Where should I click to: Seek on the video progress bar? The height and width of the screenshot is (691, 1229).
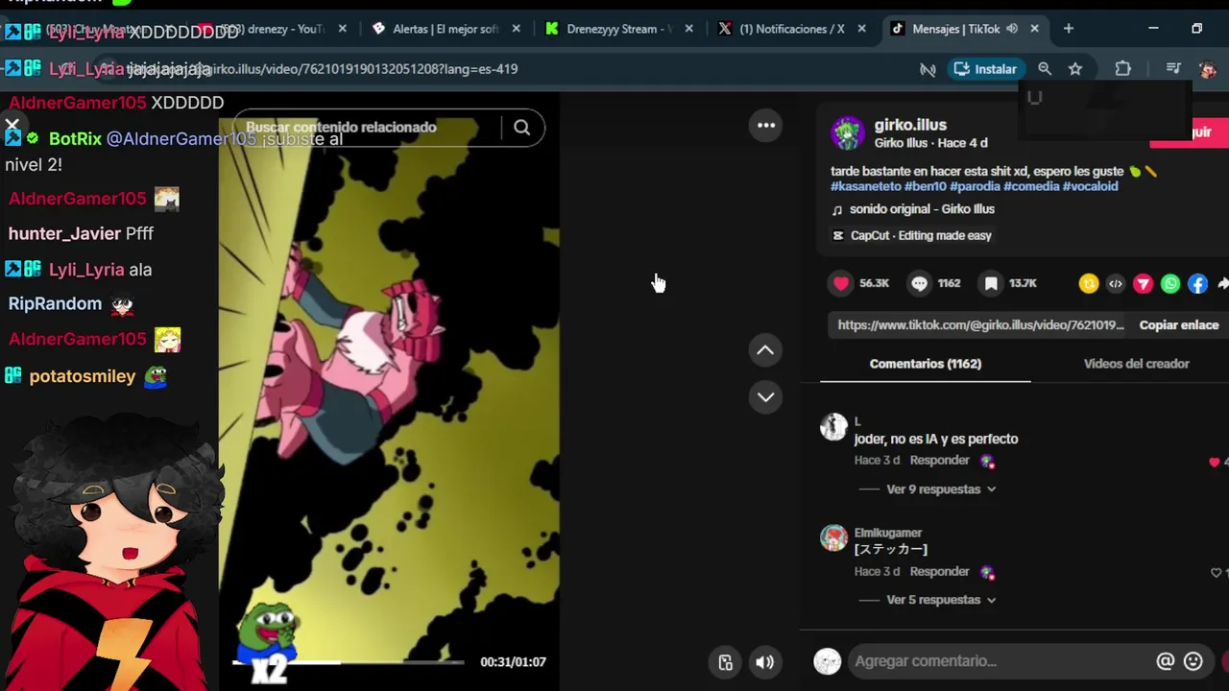pos(349,662)
